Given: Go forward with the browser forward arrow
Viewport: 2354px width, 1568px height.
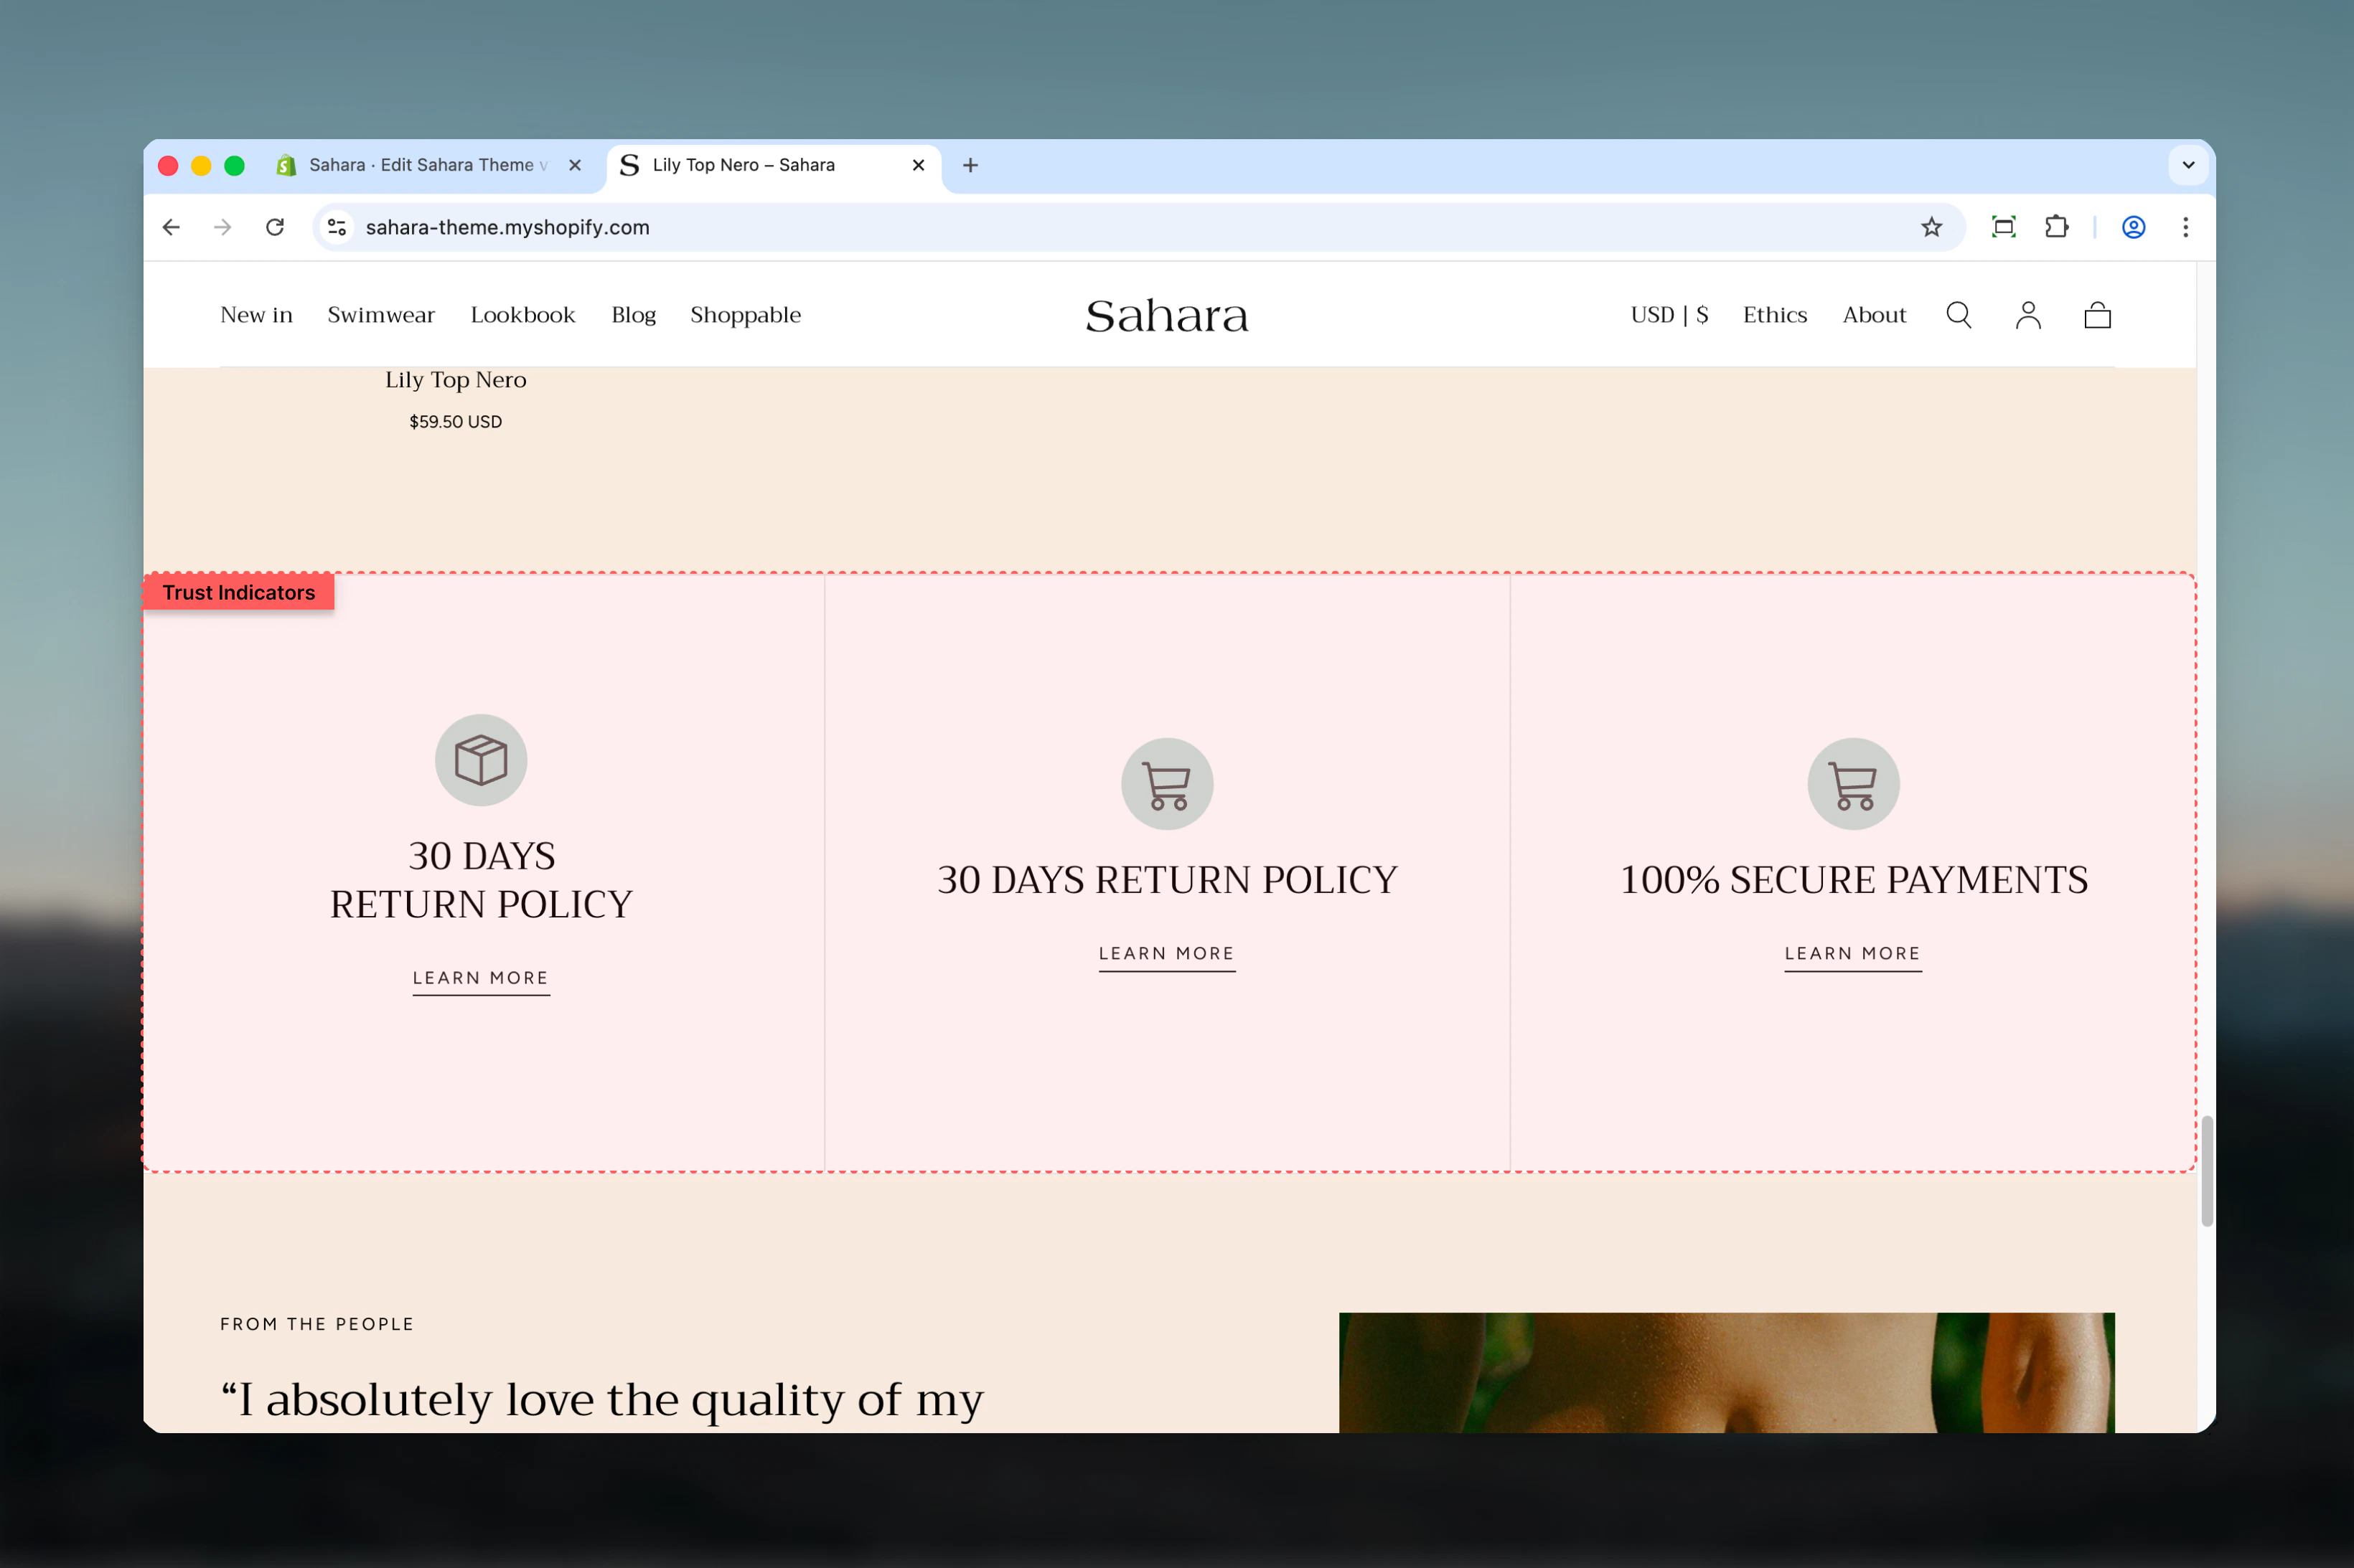Looking at the screenshot, I should (223, 227).
